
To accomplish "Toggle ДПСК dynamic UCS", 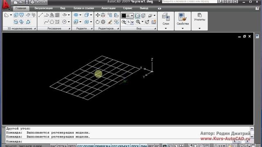I will [x=135, y=146].
